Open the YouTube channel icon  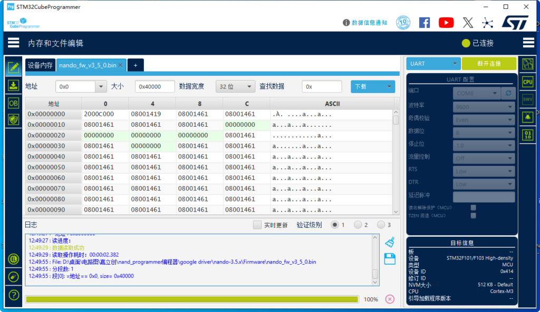coord(446,23)
